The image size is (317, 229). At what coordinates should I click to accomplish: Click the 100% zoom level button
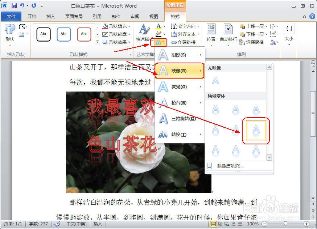(253, 224)
